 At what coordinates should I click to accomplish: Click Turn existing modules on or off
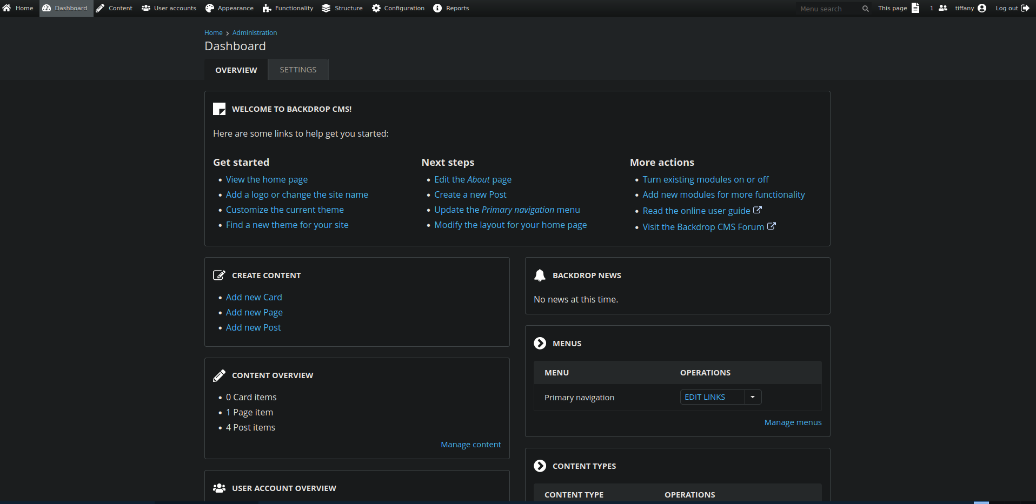click(706, 179)
